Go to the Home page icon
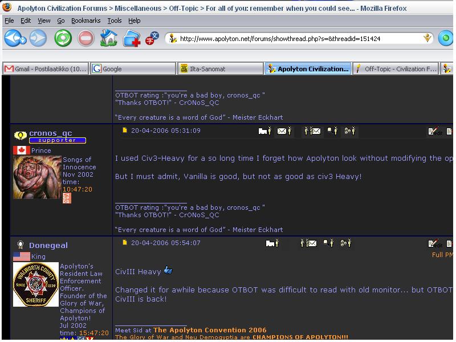 (108, 39)
